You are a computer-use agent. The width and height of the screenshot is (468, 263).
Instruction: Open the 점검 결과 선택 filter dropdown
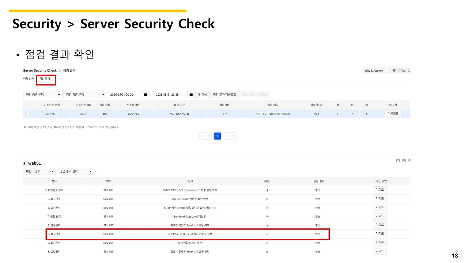[76, 171]
